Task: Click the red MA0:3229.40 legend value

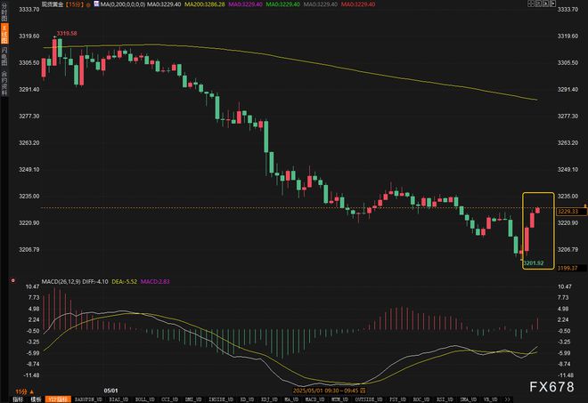Action: click(x=358, y=4)
